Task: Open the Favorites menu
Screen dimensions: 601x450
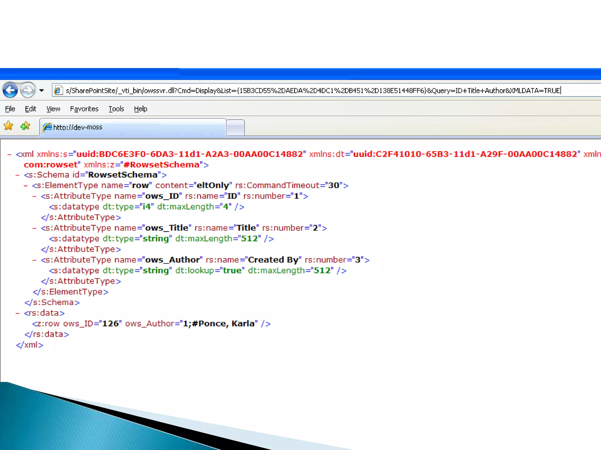Action: tap(84, 109)
